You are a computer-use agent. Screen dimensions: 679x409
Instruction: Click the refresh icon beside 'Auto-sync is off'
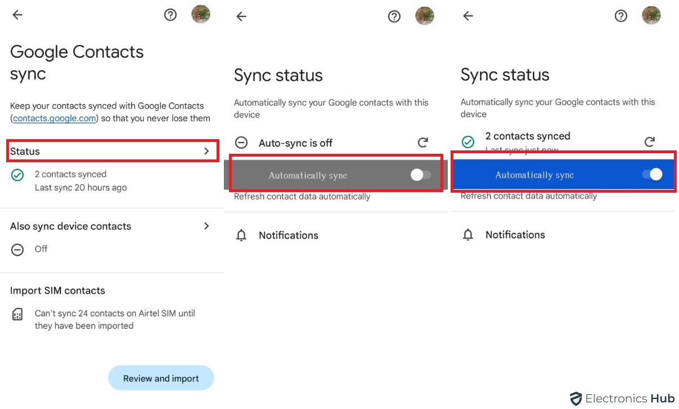[x=423, y=143]
